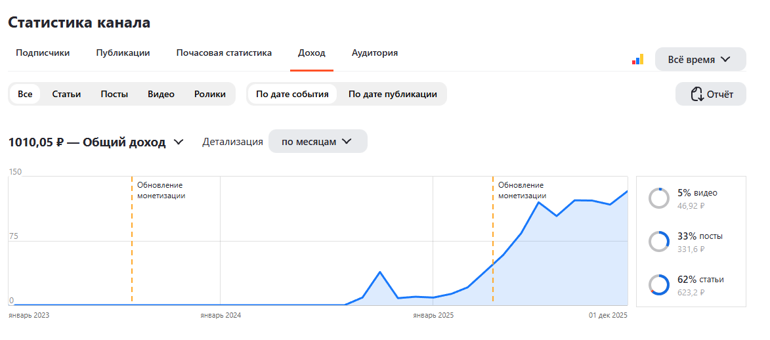Click the posts 33% donut chart icon

(x=658, y=242)
